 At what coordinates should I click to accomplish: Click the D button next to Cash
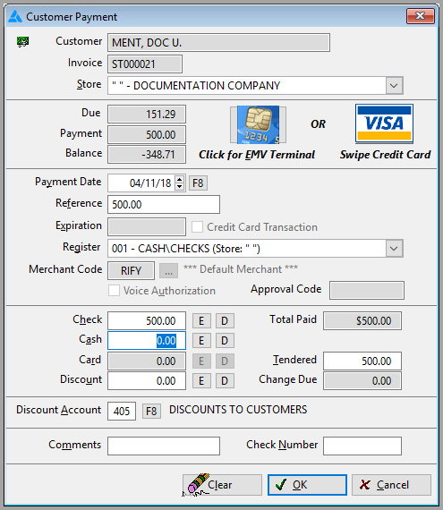click(225, 341)
